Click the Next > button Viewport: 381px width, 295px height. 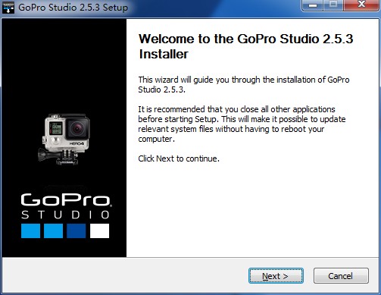point(276,276)
